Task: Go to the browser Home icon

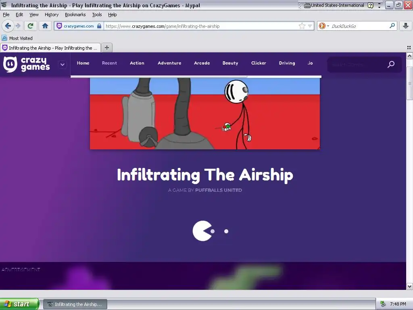Action: coord(45,26)
